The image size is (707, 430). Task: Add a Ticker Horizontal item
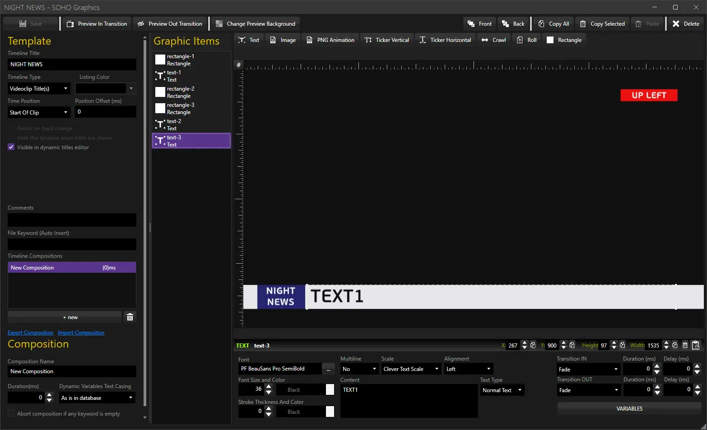pos(445,40)
